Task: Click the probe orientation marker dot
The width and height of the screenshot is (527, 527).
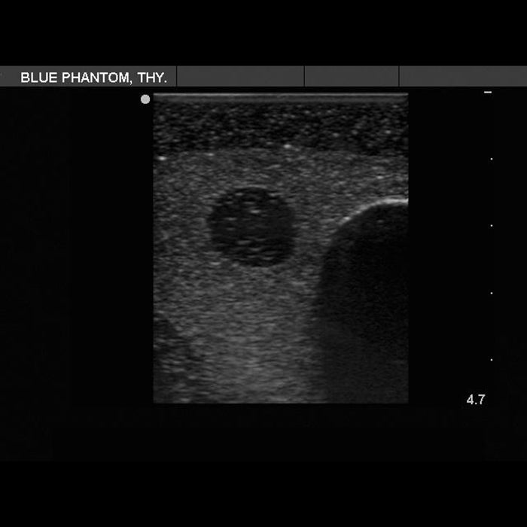Action: (x=145, y=99)
